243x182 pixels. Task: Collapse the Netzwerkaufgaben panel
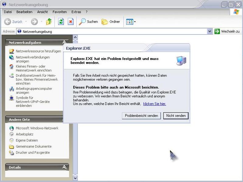tap(64, 43)
